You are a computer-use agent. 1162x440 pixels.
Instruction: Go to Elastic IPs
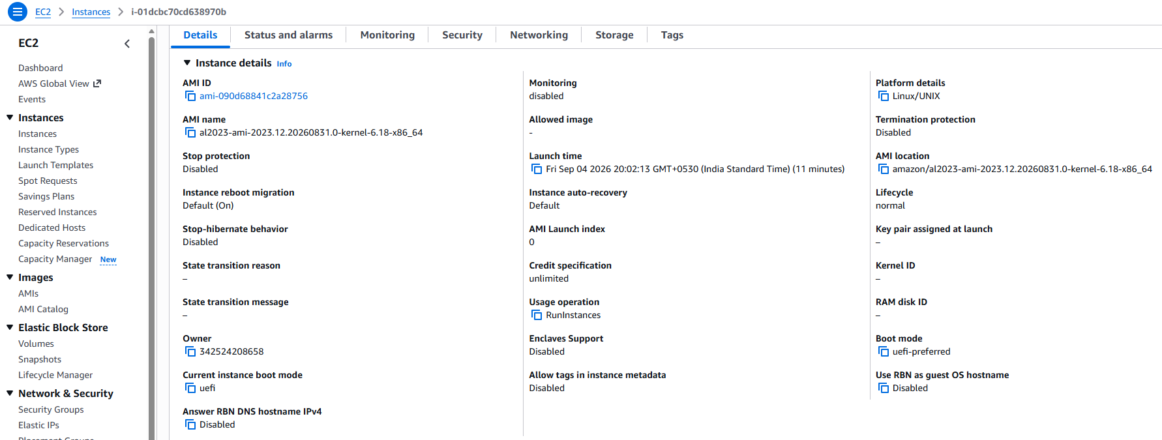click(x=38, y=425)
